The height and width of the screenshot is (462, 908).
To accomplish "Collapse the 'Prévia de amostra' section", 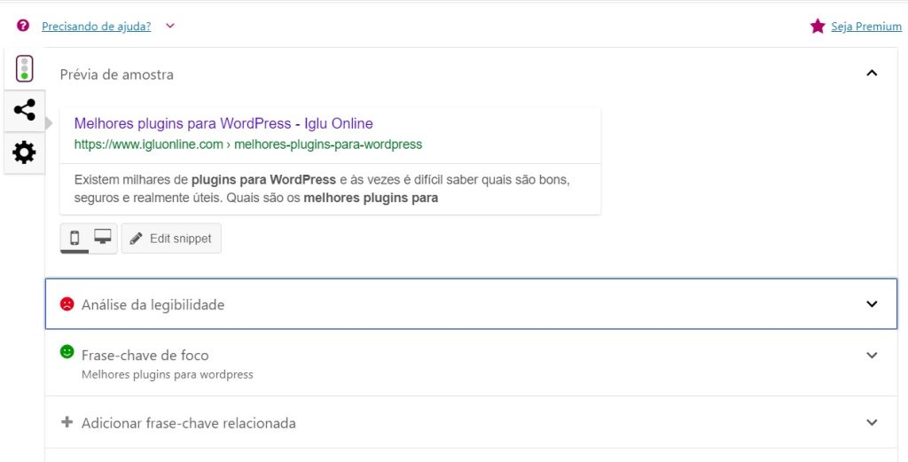I will 872,73.
